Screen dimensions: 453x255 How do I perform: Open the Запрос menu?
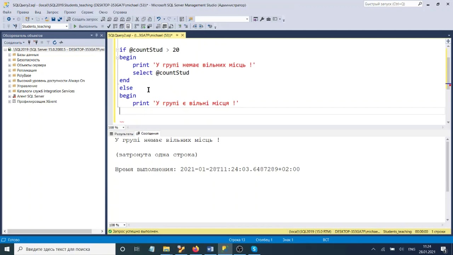pos(52,12)
